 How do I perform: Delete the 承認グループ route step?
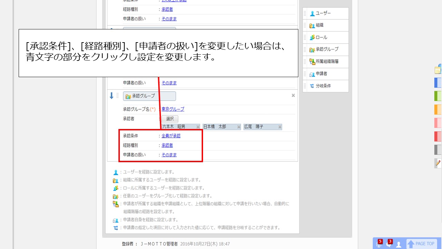tap(293, 95)
